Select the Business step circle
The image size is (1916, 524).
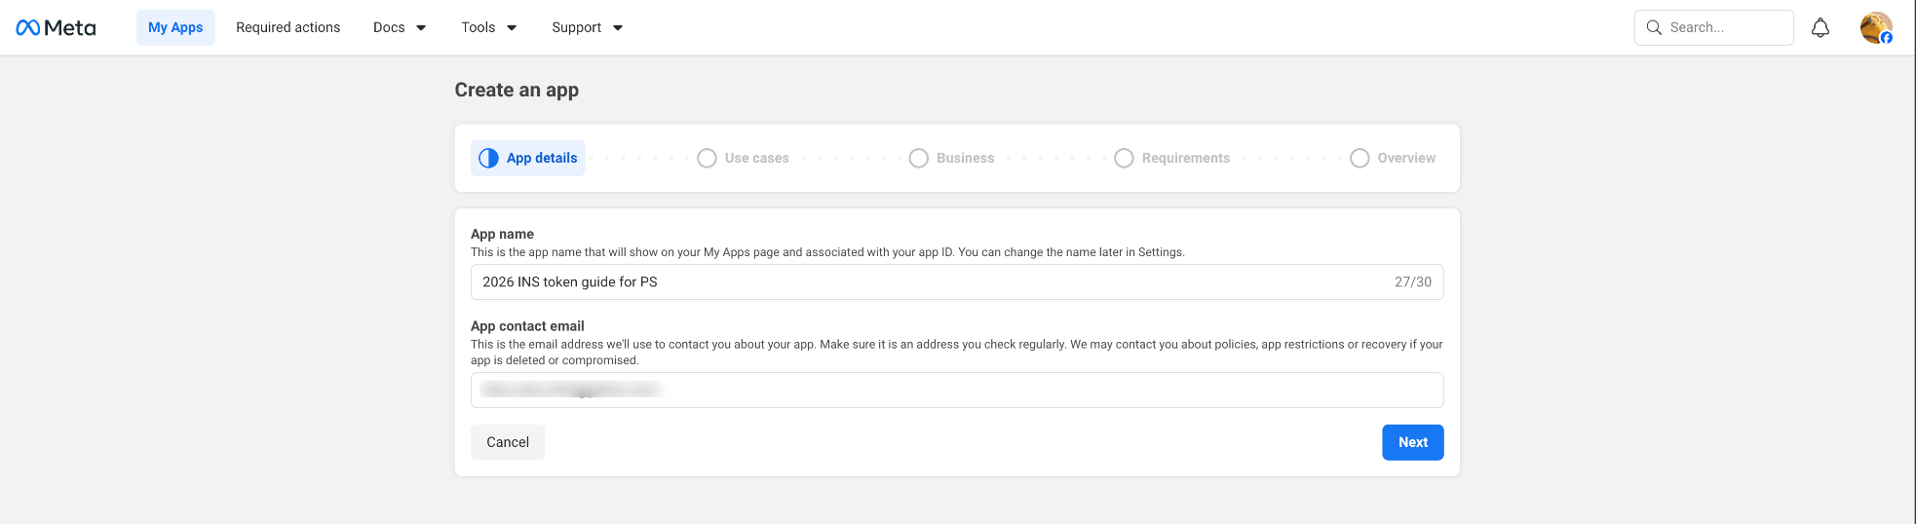(x=918, y=158)
